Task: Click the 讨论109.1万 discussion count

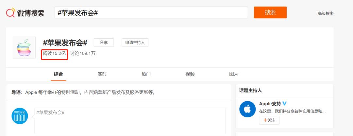Action: click(x=83, y=54)
